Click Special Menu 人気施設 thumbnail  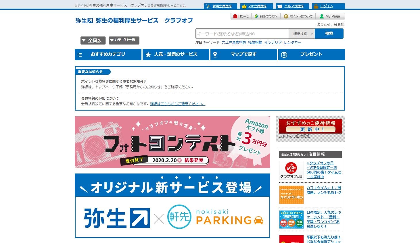click(x=291, y=219)
